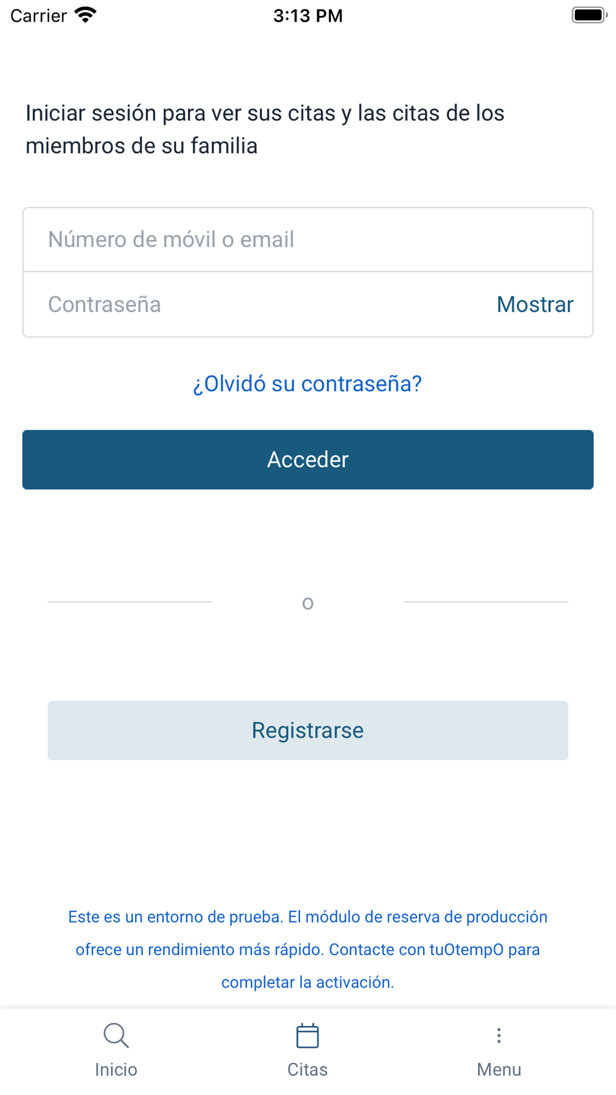Select the Menu tab label
The width and height of the screenshot is (616, 1095).
pyautogui.click(x=499, y=1069)
